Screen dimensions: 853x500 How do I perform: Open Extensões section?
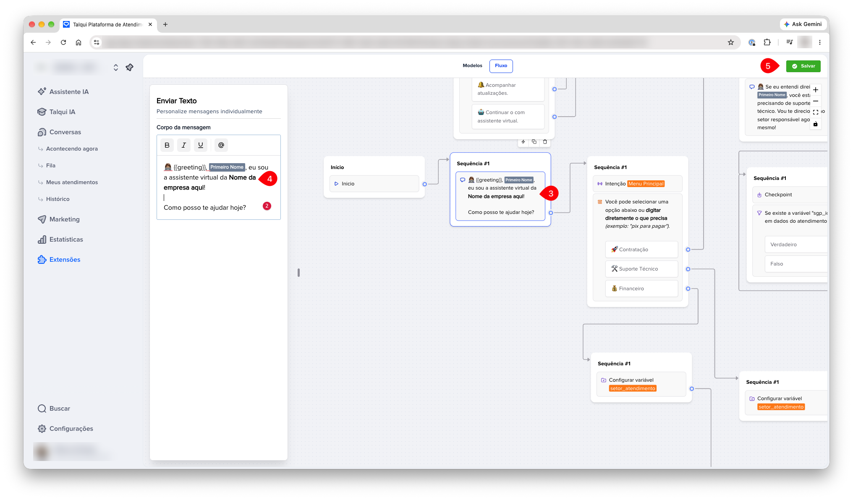coord(59,259)
